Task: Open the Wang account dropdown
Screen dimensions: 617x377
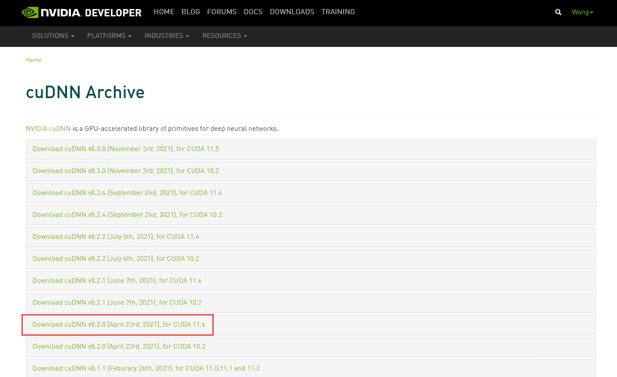Action: coord(582,12)
